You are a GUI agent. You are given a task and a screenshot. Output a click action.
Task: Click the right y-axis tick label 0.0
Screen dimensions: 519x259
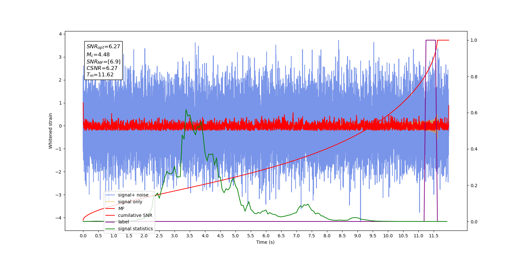[474, 222]
